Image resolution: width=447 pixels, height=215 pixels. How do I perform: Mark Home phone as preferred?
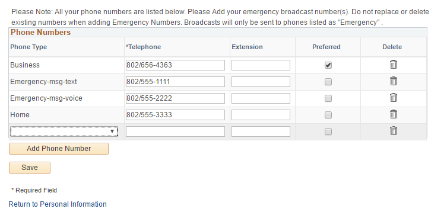(328, 115)
